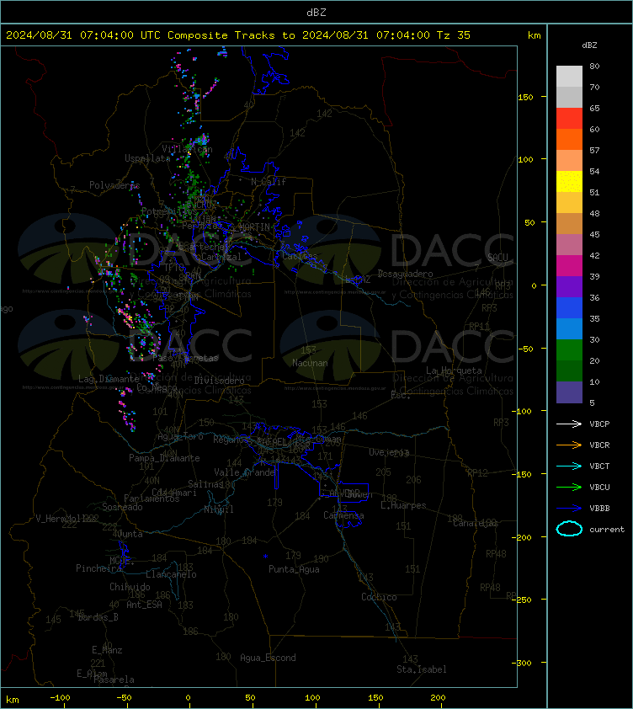The image size is (633, 709).
Task: Select the red 65 dBZ legend swatch
Action: 569,118
